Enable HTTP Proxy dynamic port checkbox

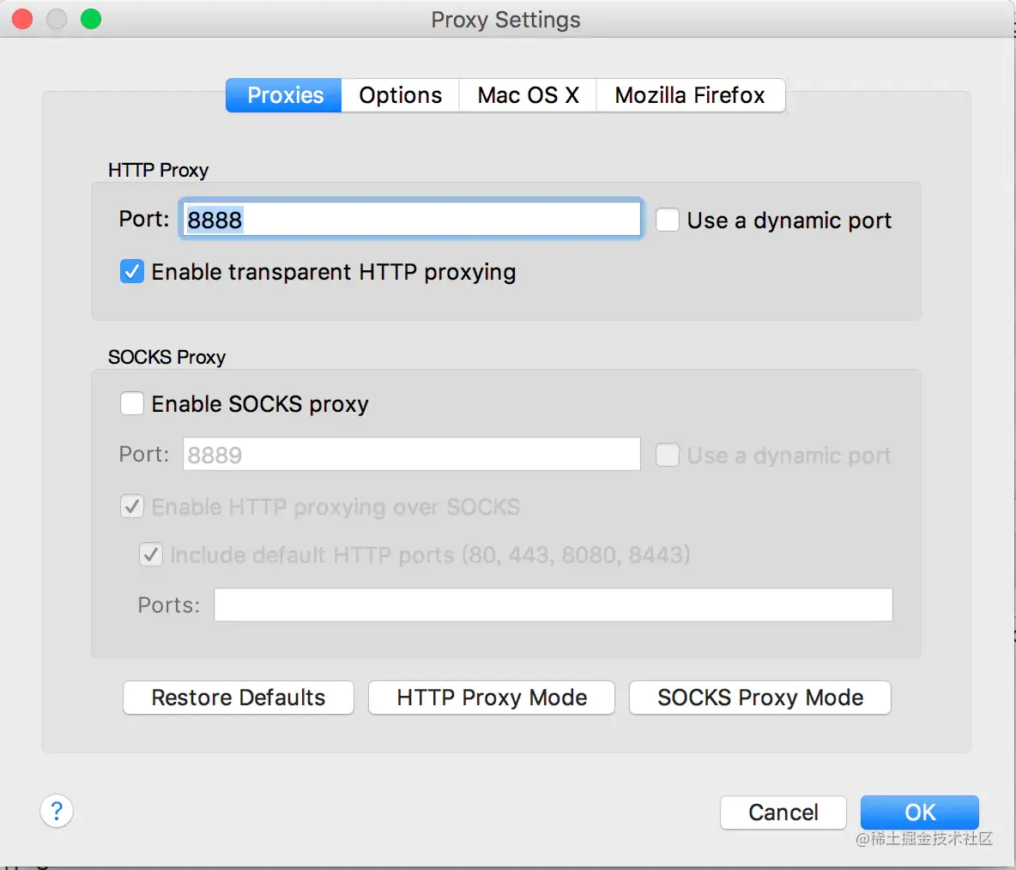(668, 220)
